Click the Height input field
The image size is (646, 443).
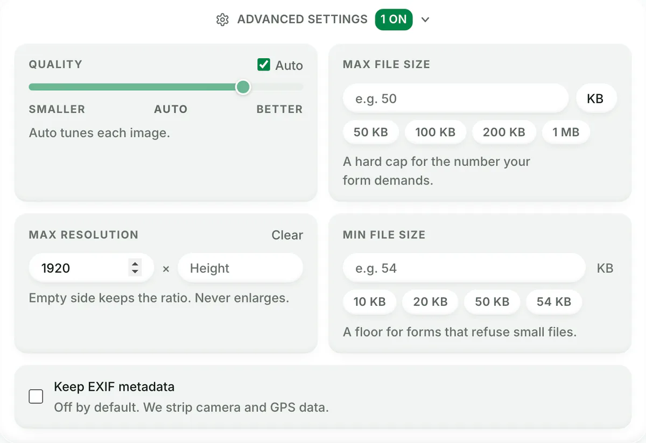[x=240, y=268]
